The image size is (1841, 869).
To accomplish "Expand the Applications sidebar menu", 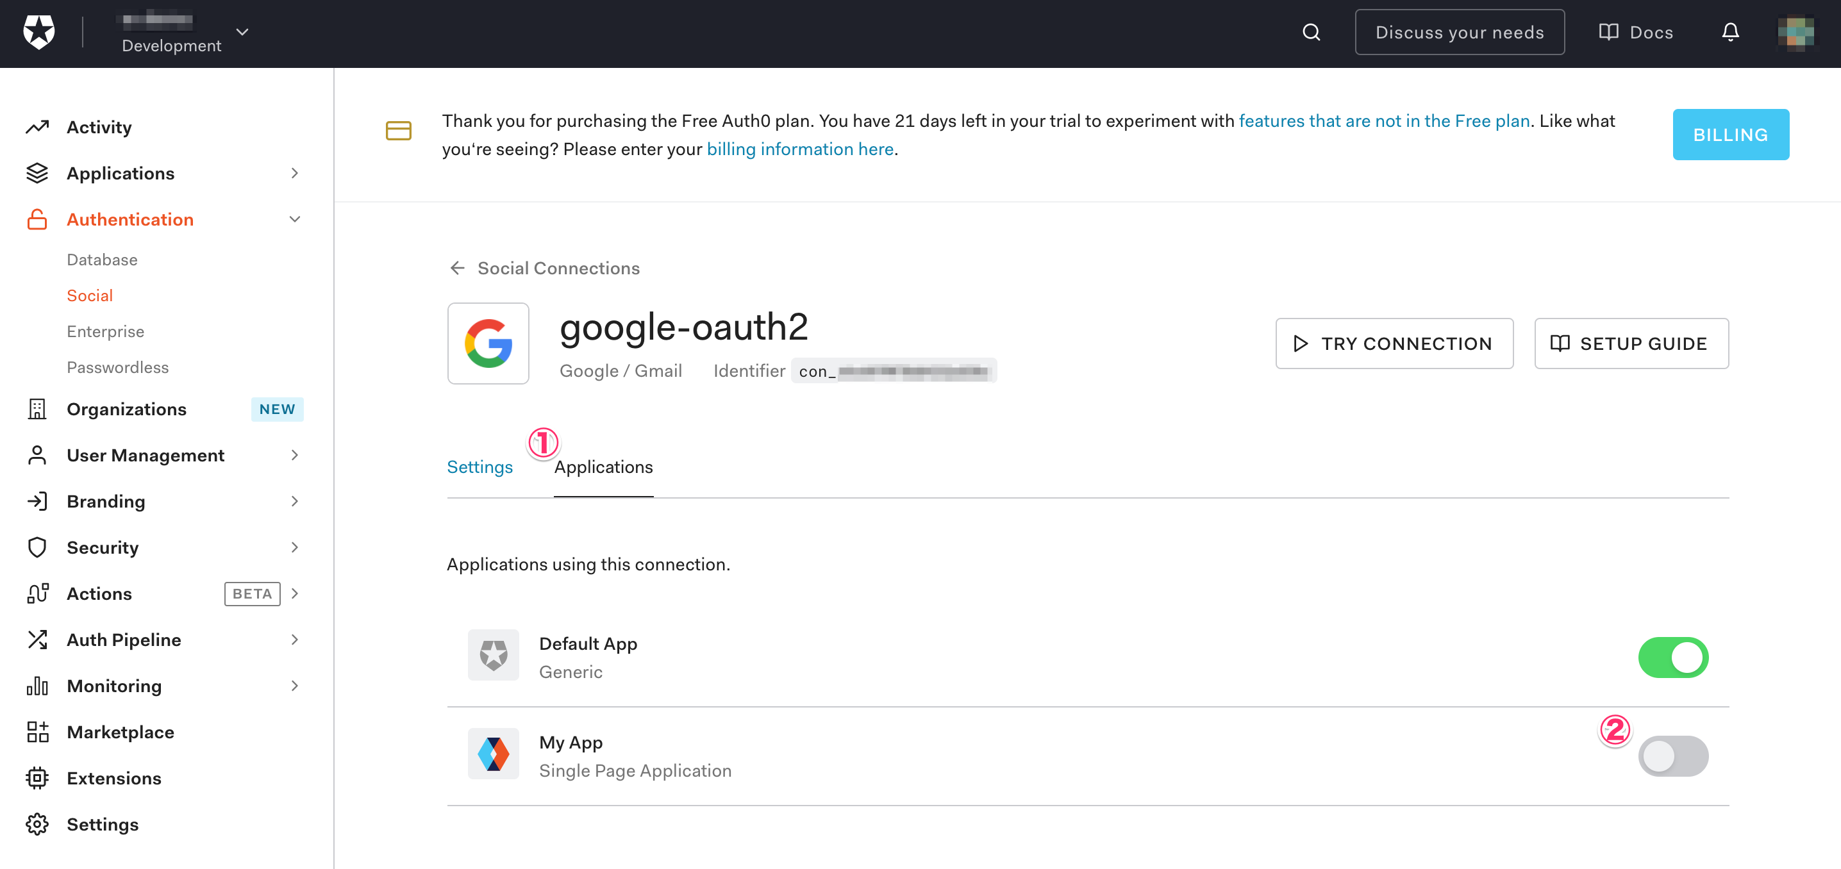I will pos(294,174).
